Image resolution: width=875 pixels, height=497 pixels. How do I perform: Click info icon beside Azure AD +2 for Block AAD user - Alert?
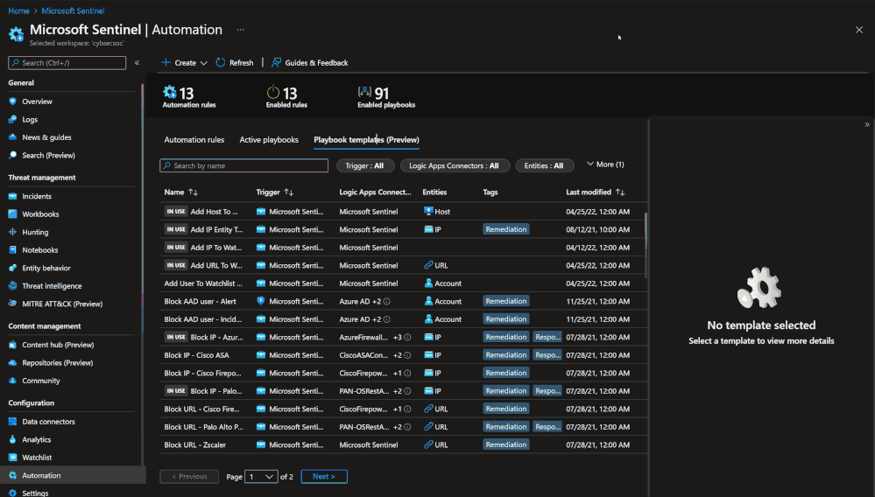pyautogui.click(x=387, y=301)
